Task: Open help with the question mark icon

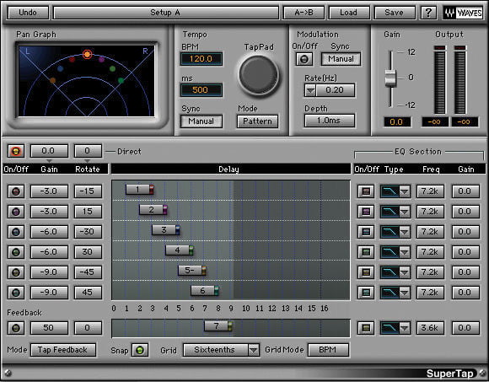Action: click(428, 13)
